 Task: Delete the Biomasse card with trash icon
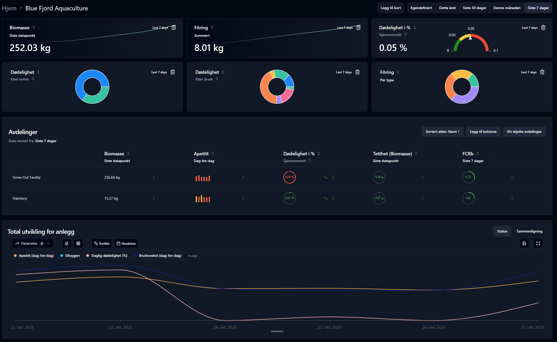tap(174, 28)
